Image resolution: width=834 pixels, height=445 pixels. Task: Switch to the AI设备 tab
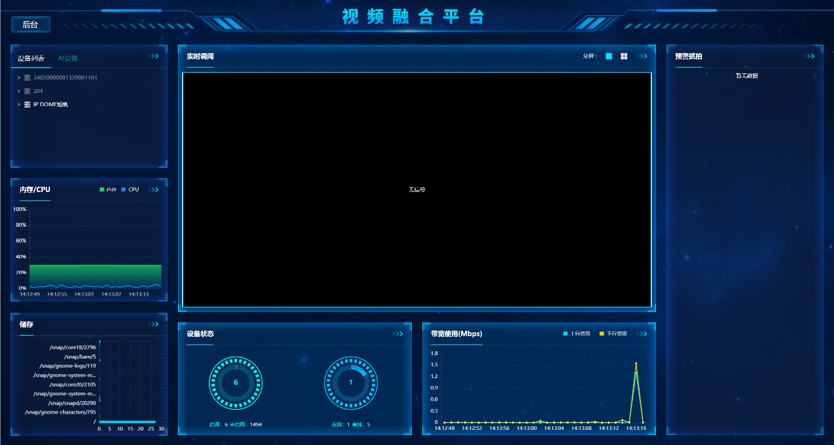(x=68, y=58)
